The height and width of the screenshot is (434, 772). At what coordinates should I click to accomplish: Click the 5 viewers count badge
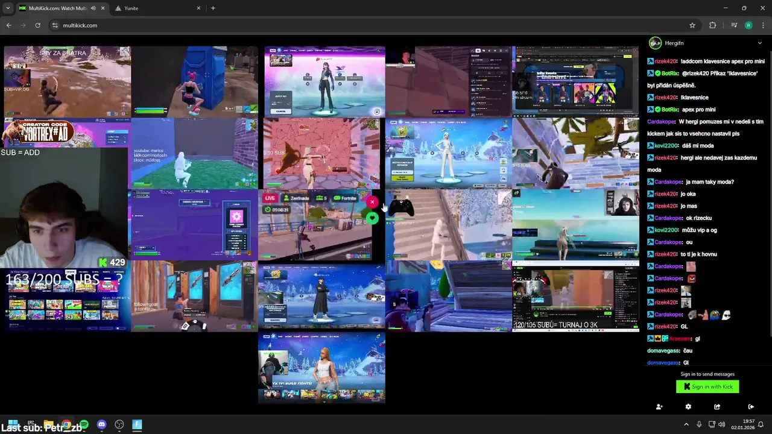[x=320, y=198]
